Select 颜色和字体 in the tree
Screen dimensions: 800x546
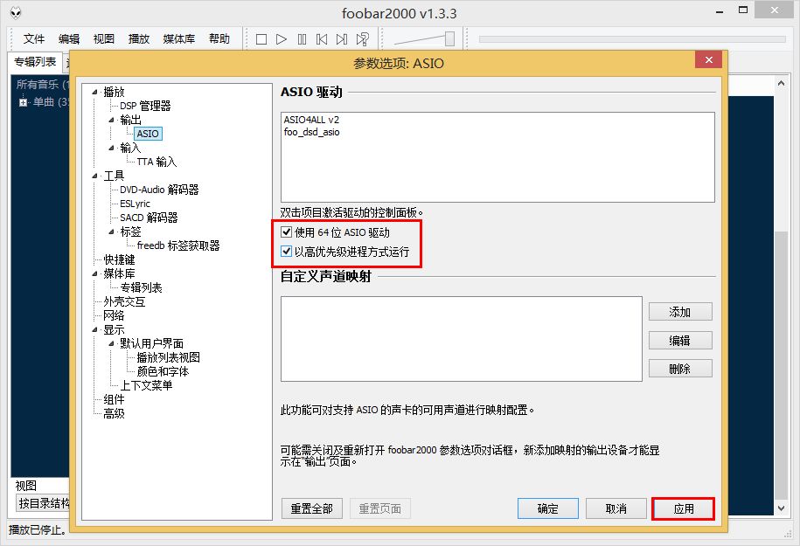click(163, 371)
